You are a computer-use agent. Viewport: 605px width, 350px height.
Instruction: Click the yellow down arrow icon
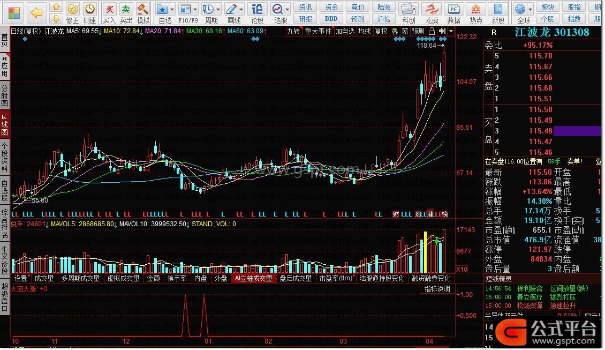click(56, 19)
